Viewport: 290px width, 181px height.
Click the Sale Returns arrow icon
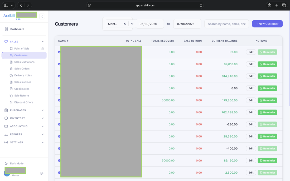point(11,96)
